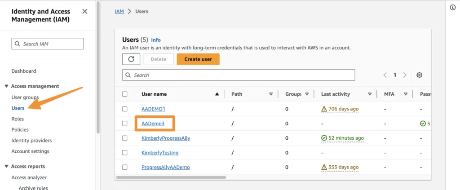Click the Identity and Access Management heading
Image resolution: width=460 pixels, height=190 pixels.
(x=41, y=16)
